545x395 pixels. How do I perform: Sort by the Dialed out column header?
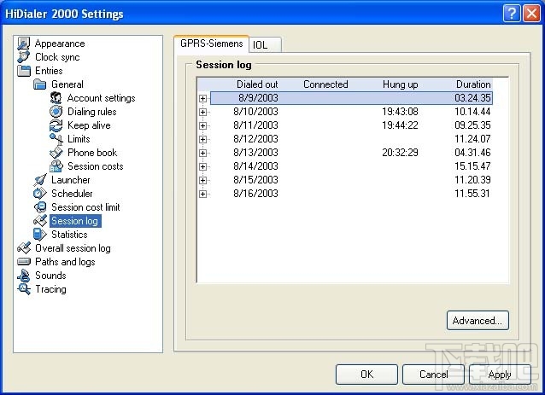coord(257,84)
